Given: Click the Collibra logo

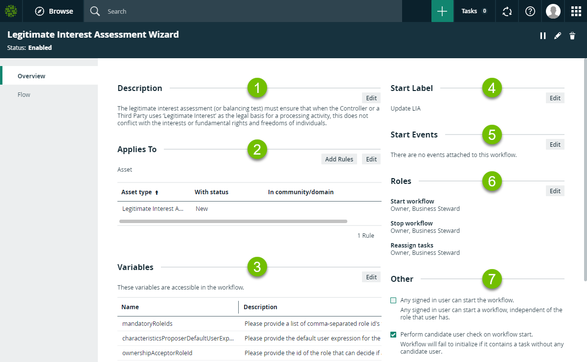Looking at the screenshot, I should [x=11, y=11].
